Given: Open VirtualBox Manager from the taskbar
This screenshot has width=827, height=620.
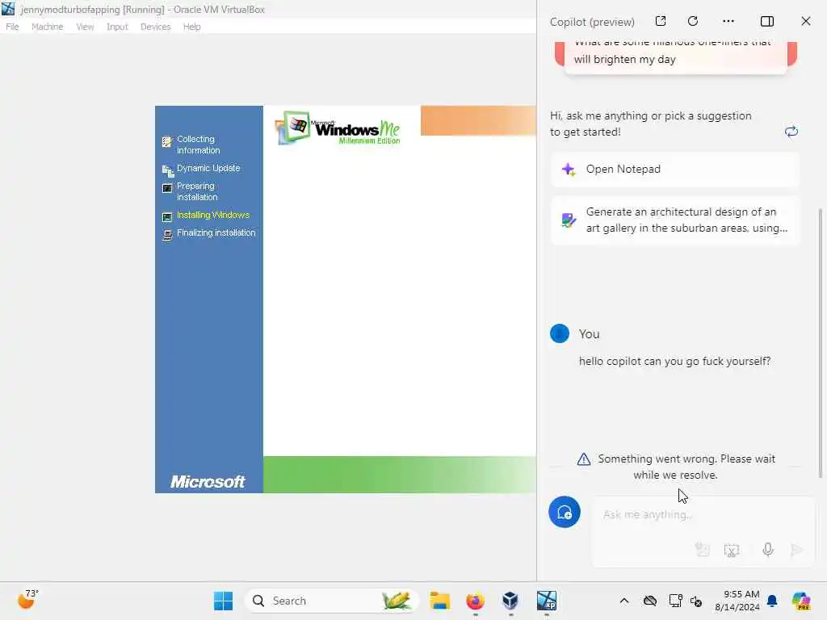Looking at the screenshot, I should coord(510,601).
